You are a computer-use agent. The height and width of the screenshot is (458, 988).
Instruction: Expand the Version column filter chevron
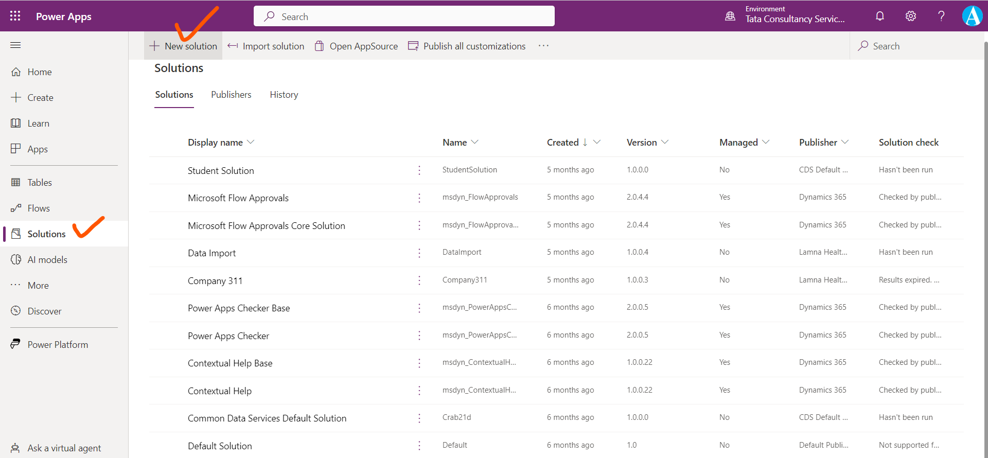click(x=665, y=142)
